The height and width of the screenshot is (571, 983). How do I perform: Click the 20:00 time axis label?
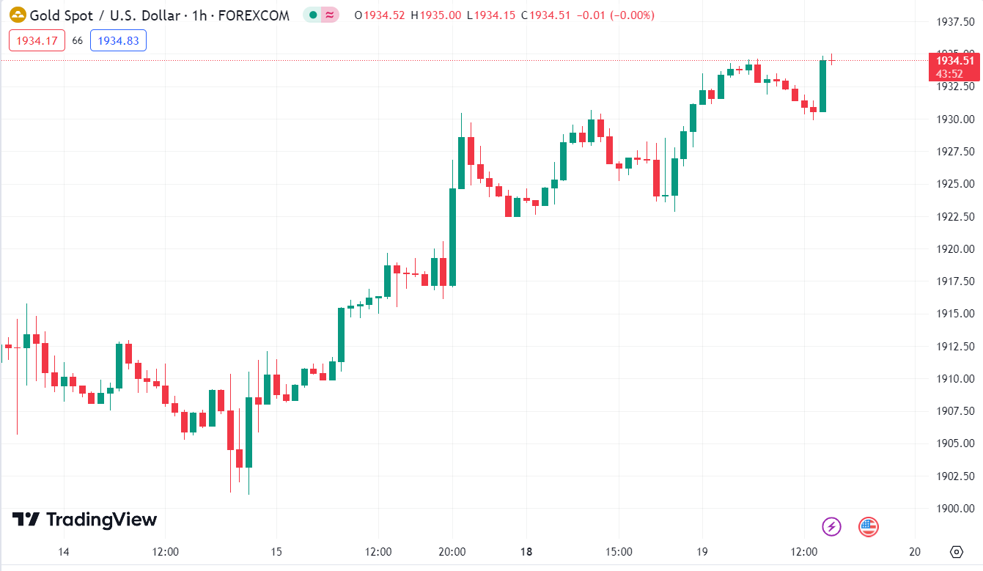[x=452, y=552]
